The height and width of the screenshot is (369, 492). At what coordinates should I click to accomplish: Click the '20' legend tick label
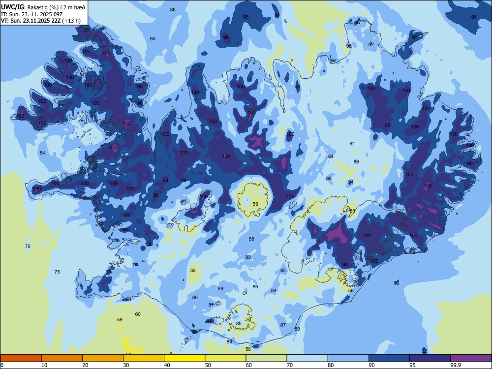(x=85, y=365)
